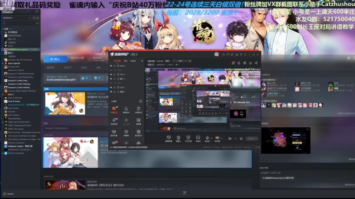
Task: Click the share icon in 直播伴侣
Action: click(x=256, y=63)
